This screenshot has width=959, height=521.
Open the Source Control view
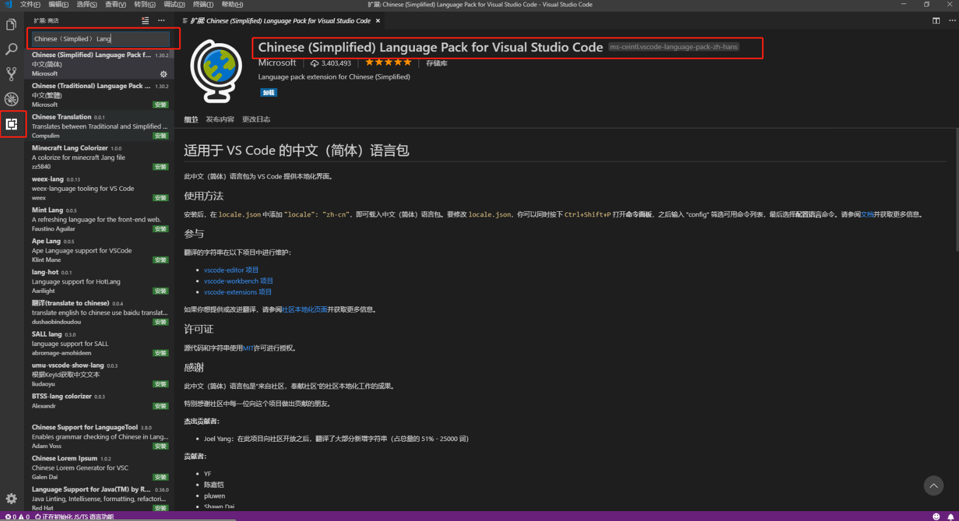11,74
